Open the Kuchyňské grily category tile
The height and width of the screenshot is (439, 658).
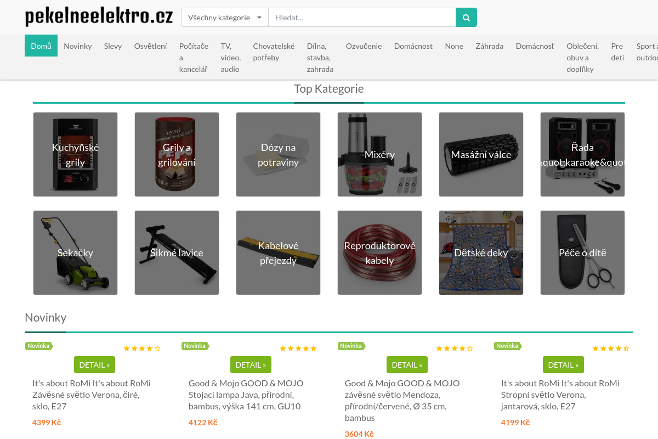[x=75, y=155]
